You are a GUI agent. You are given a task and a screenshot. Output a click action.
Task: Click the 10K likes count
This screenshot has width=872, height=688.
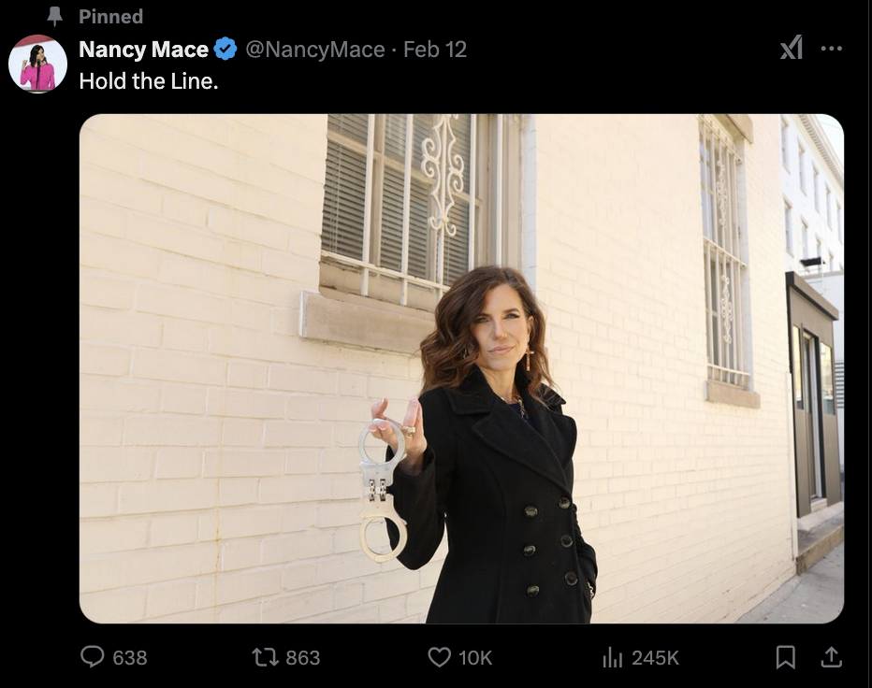475,657
